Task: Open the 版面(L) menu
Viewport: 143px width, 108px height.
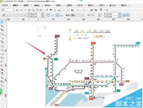Action: [37, 5]
